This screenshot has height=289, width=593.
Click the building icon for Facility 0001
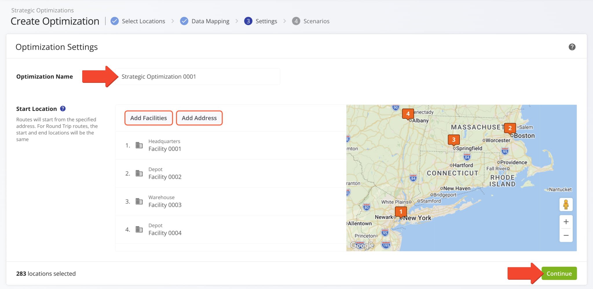click(139, 145)
